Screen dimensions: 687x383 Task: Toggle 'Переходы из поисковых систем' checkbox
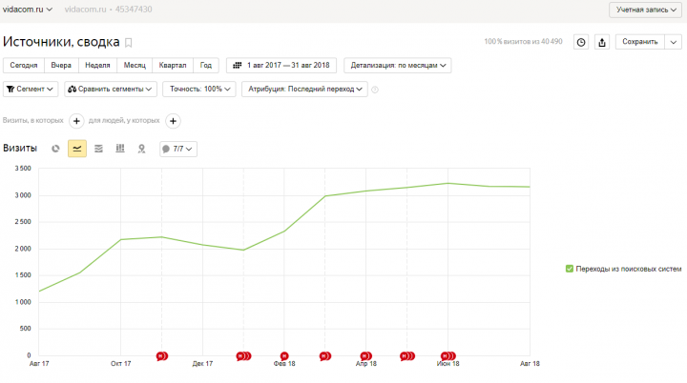click(570, 269)
